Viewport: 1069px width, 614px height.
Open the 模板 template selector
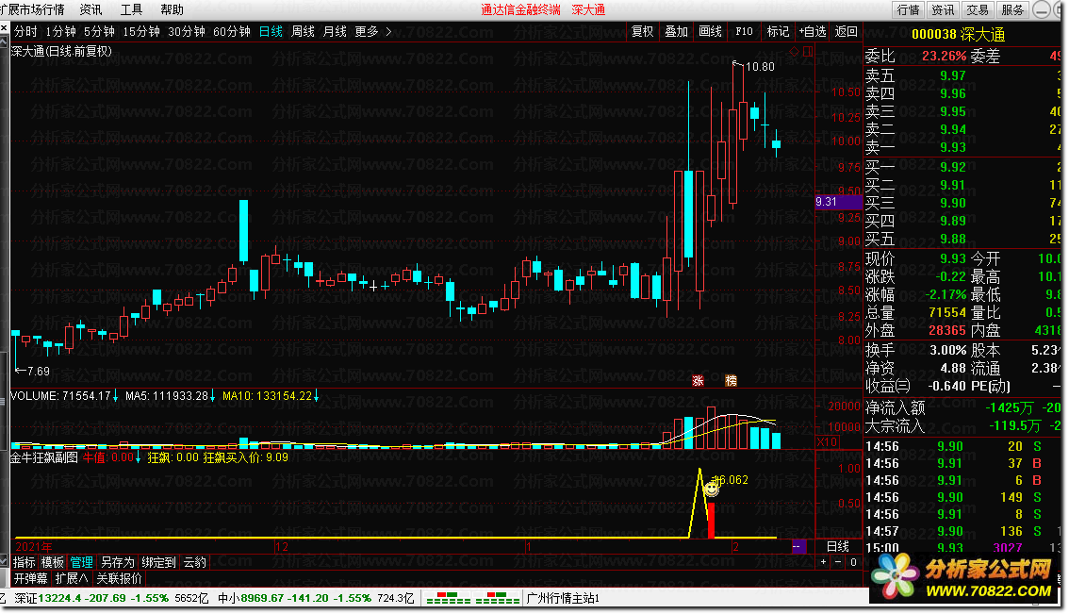click(53, 562)
